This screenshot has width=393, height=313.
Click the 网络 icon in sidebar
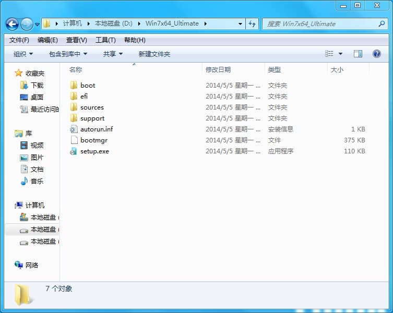(x=19, y=265)
